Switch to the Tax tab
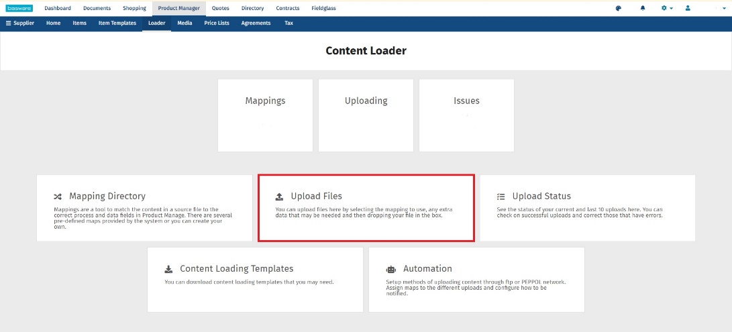This screenshot has height=332, width=732. (289, 23)
